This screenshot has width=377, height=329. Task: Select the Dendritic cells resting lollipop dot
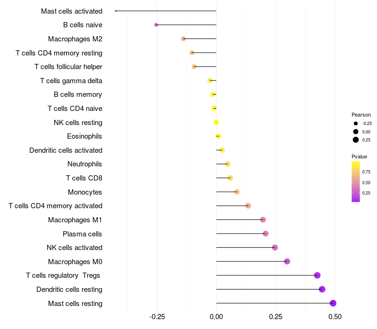[x=322, y=289]
